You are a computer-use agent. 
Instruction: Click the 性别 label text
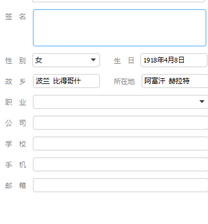(16, 61)
